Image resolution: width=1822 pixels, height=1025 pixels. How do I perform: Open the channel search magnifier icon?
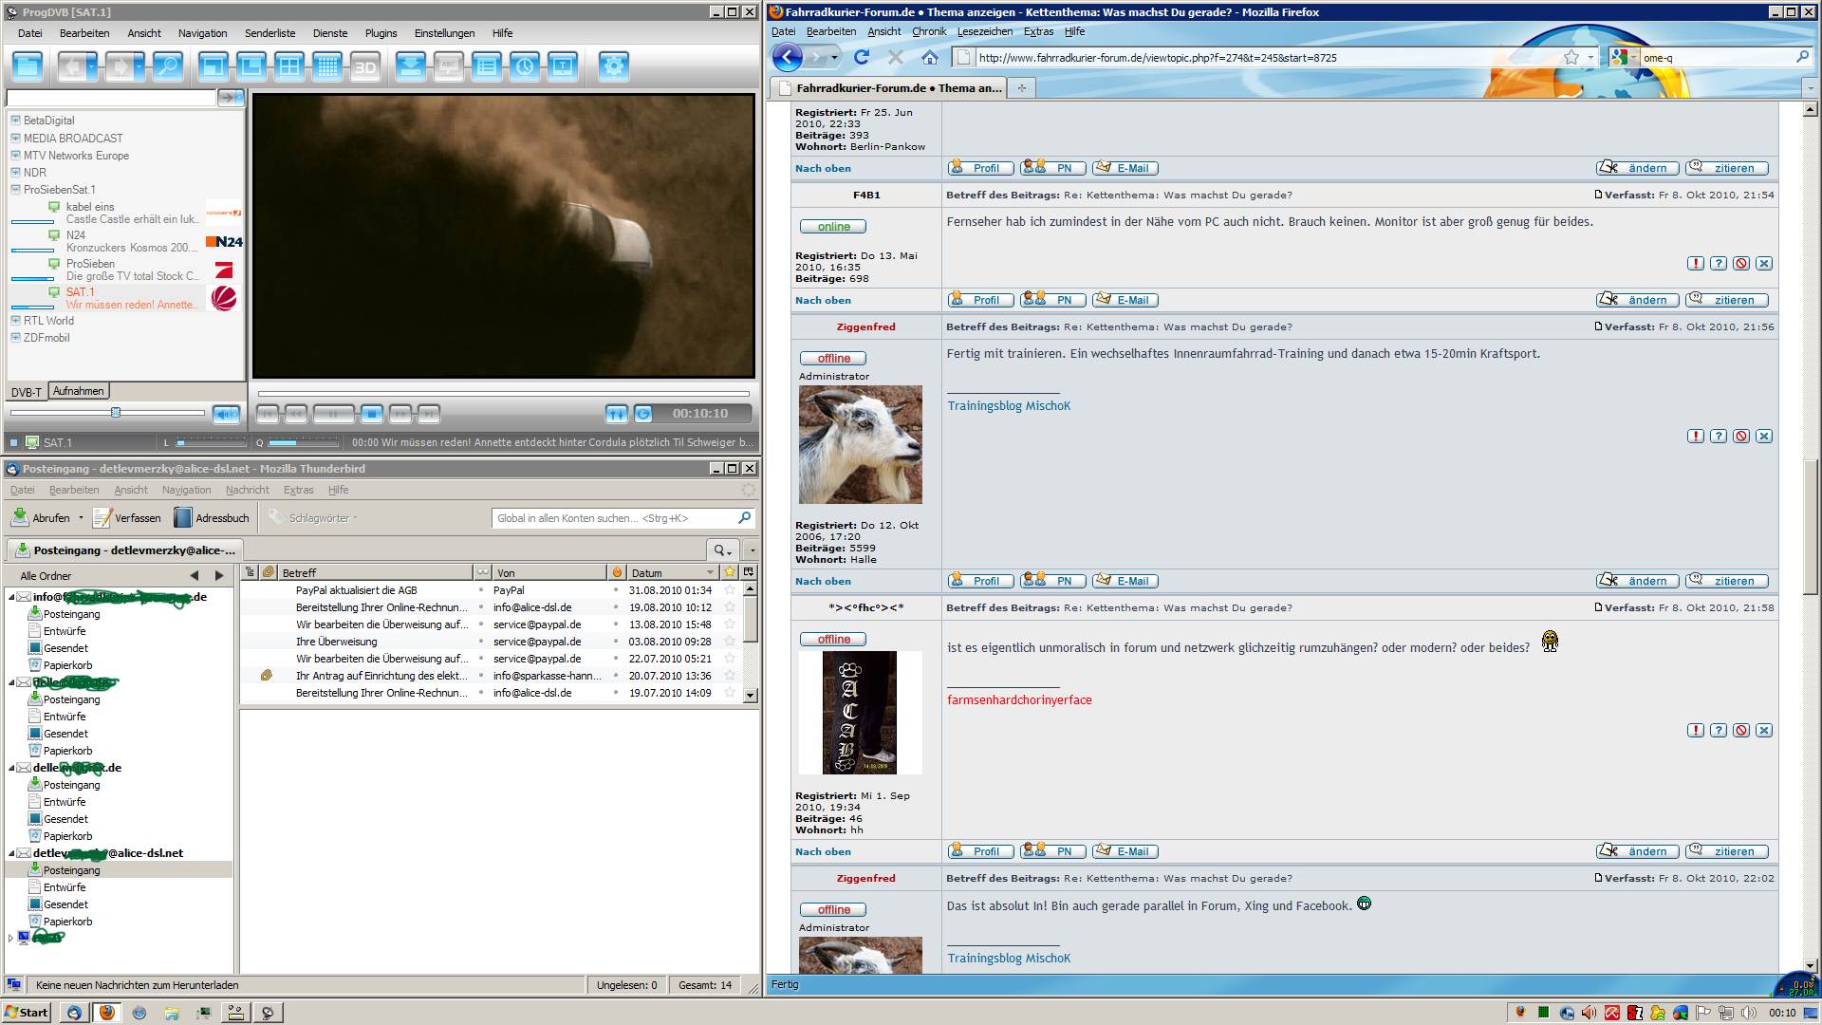click(168, 66)
